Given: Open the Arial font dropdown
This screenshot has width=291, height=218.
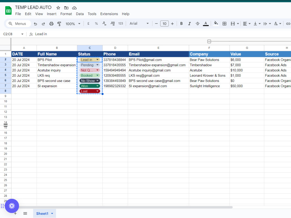Looking at the screenshot, I should pos(139,24).
